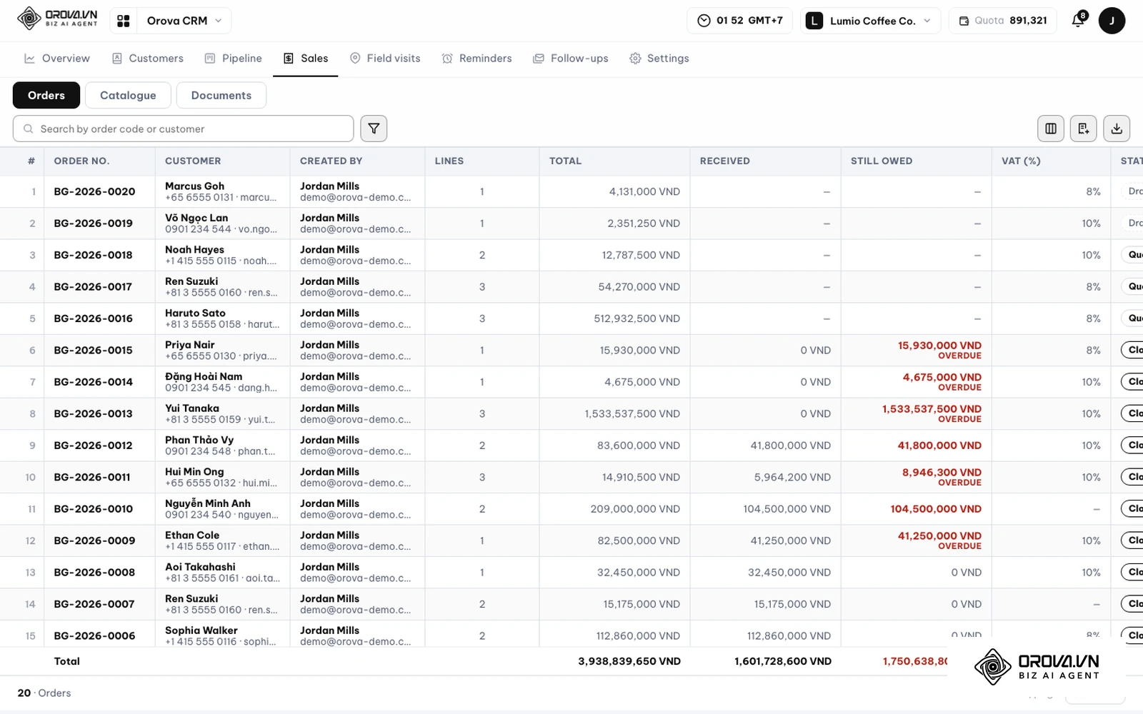Click the 104,500,000 VND still owed amount
This screenshot has width=1143, height=714.
936,509
